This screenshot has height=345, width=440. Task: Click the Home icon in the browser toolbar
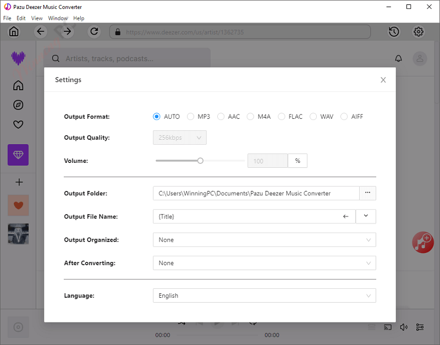[x=14, y=31]
